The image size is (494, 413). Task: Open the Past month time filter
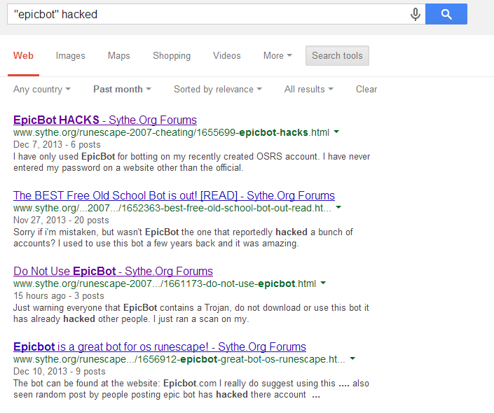(x=122, y=90)
